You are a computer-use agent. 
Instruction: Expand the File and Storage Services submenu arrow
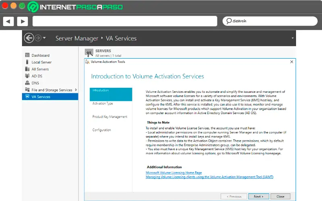[75, 90]
